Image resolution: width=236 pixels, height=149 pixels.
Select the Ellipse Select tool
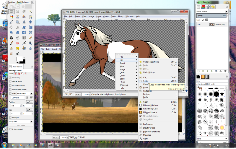18,12
